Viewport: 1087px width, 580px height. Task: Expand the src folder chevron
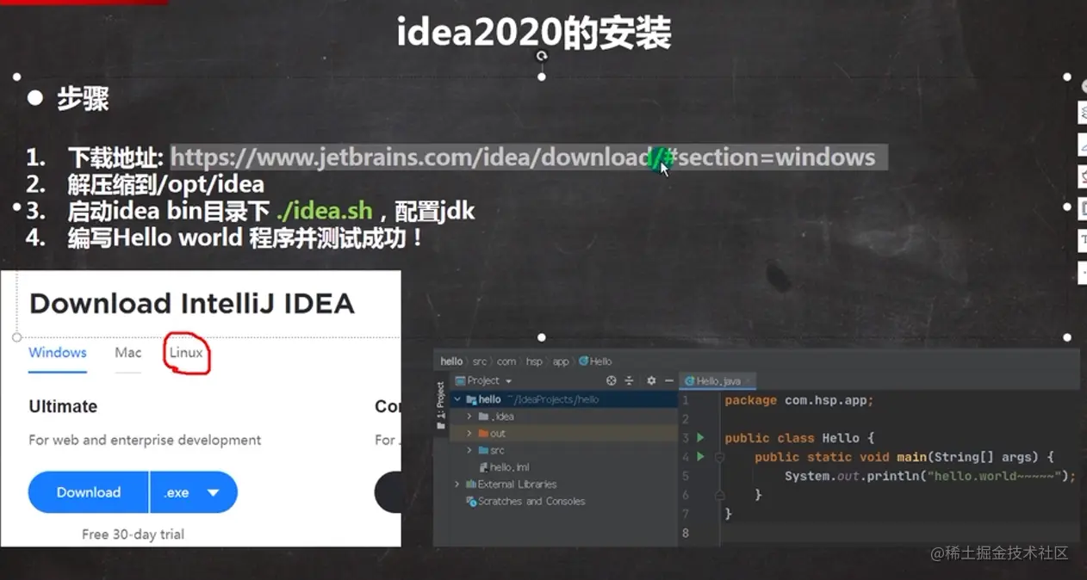coord(469,450)
